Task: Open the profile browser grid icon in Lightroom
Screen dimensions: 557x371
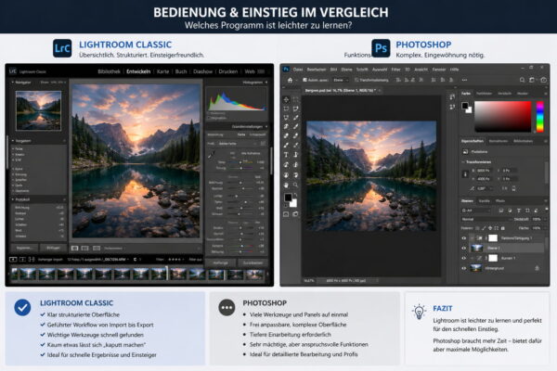Action: 263,144
